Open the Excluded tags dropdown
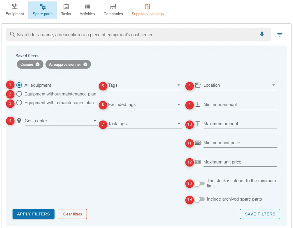Viewport: 293px width, 228px height. [145, 105]
